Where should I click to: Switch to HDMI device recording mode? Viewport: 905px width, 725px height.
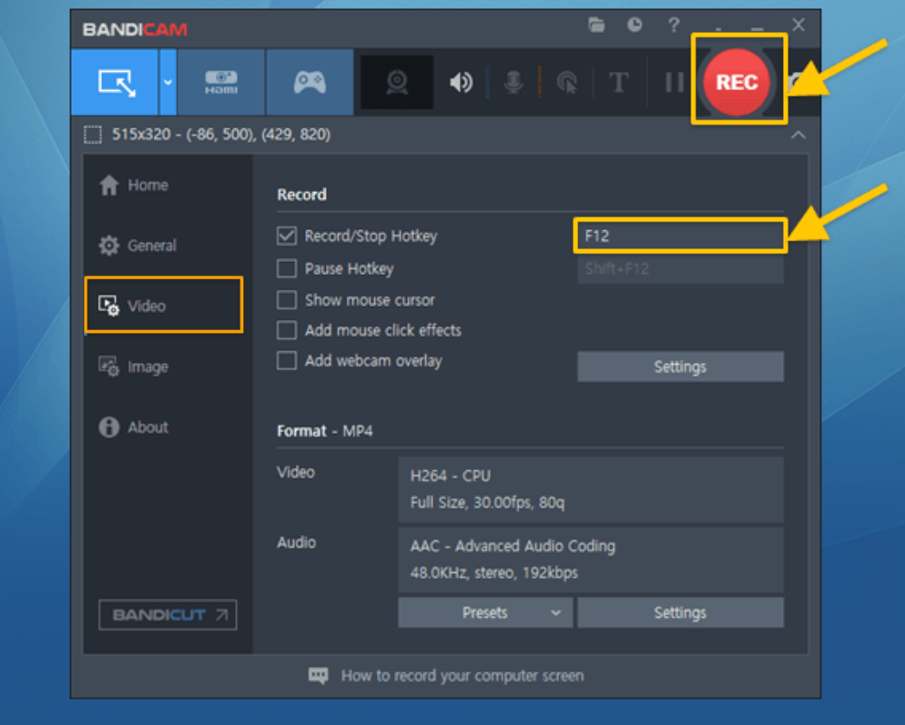click(x=221, y=82)
